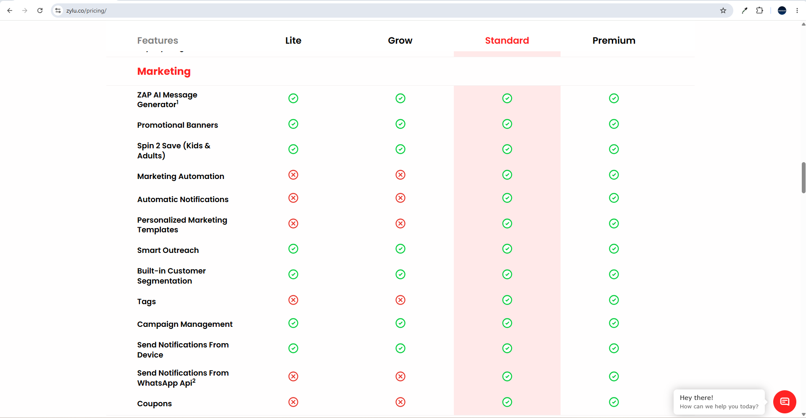
Task: Click the Premium plan column header
Action: [x=614, y=40]
